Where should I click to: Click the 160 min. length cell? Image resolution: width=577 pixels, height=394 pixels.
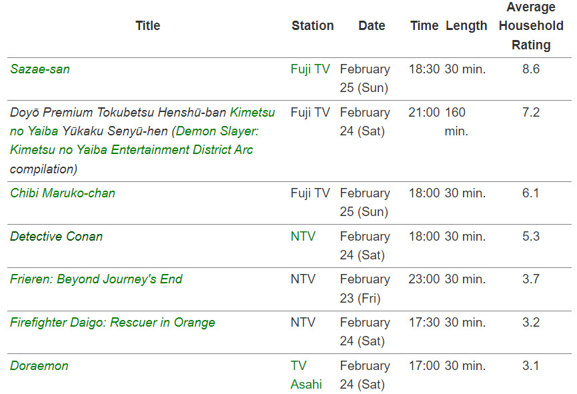click(456, 122)
